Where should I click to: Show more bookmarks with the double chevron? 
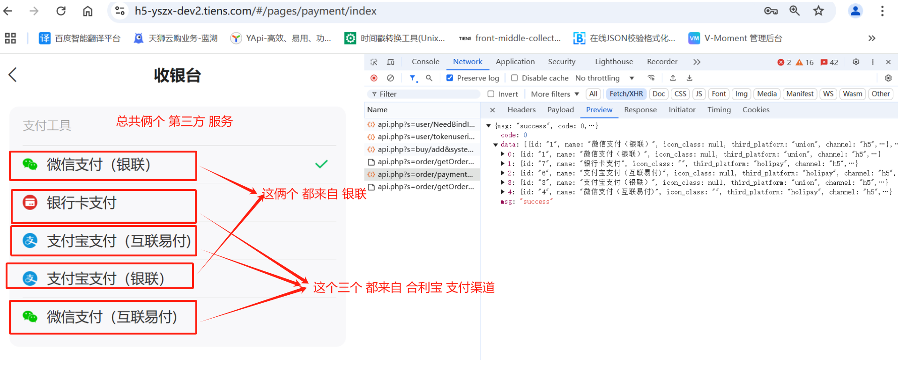(x=872, y=38)
